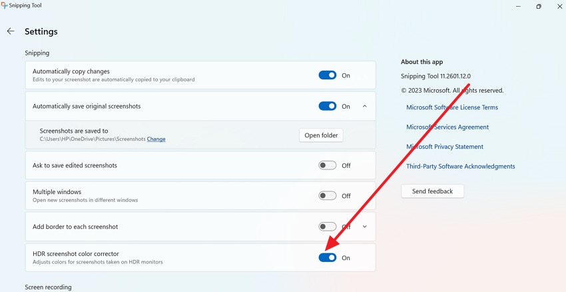The image size is (566, 292).
Task: Click the Snipping Tool app icon in title bar
Action: click(x=4, y=5)
